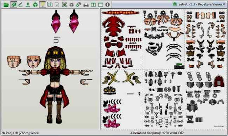Click the left pink crystal in 3D view
This screenshot has height=136, width=228.
[x=56, y=21]
